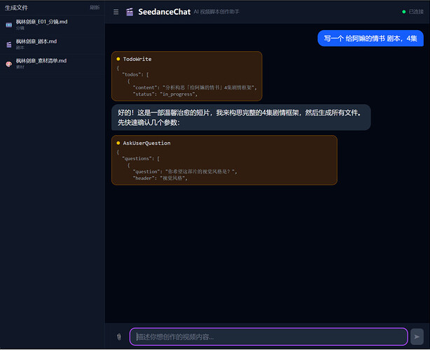Open the 枫林创意_素材清单.md file

pos(52,64)
